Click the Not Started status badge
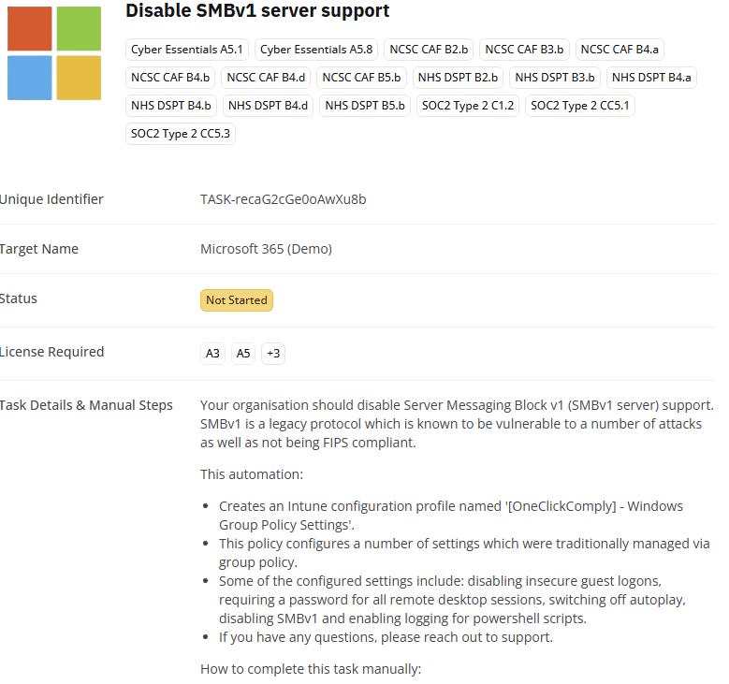This screenshot has width=729, height=684. 237,300
